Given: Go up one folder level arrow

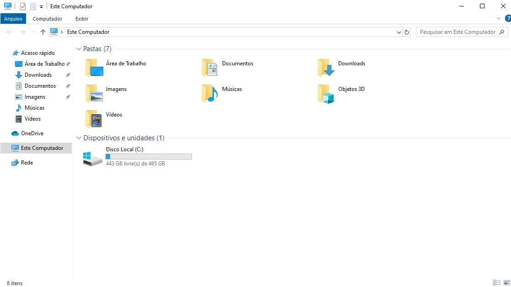Looking at the screenshot, I should [43, 32].
